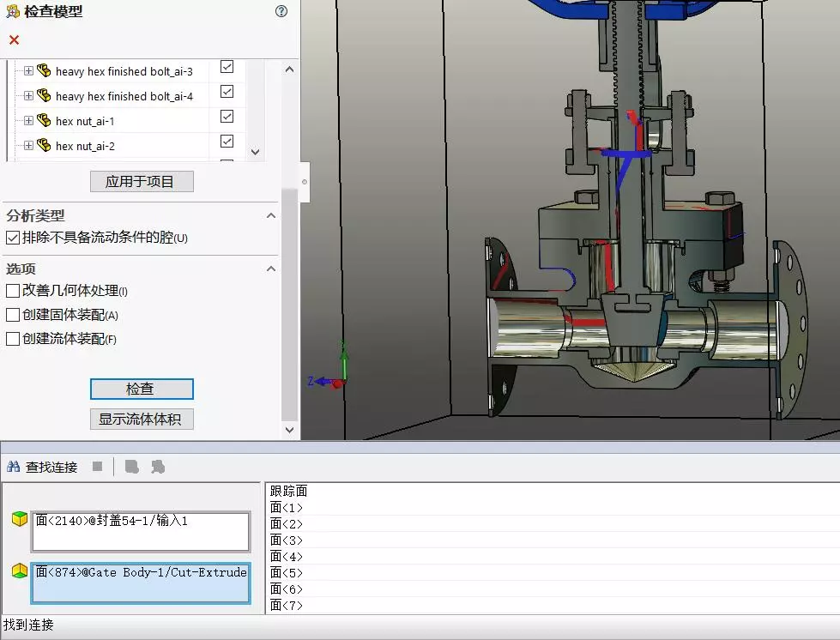Click the binoculars Find Connection icon
The image size is (840, 640).
[x=13, y=467]
